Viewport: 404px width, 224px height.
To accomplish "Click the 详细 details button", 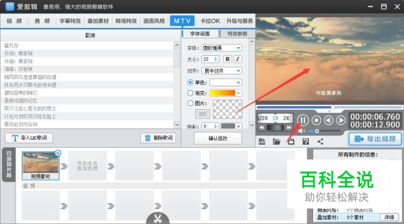I will click(389, 217).
